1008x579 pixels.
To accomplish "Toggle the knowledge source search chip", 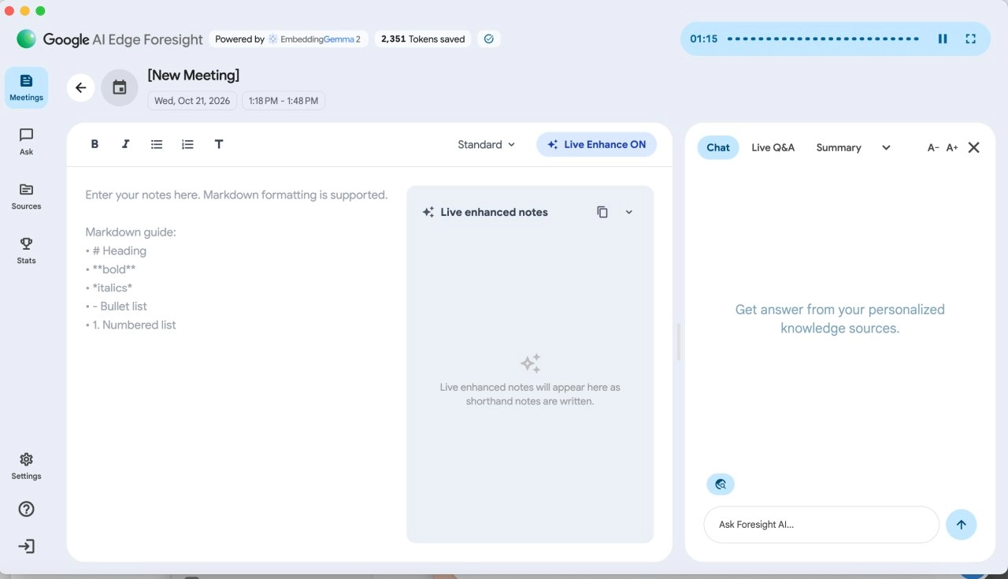I will point(721,484).
